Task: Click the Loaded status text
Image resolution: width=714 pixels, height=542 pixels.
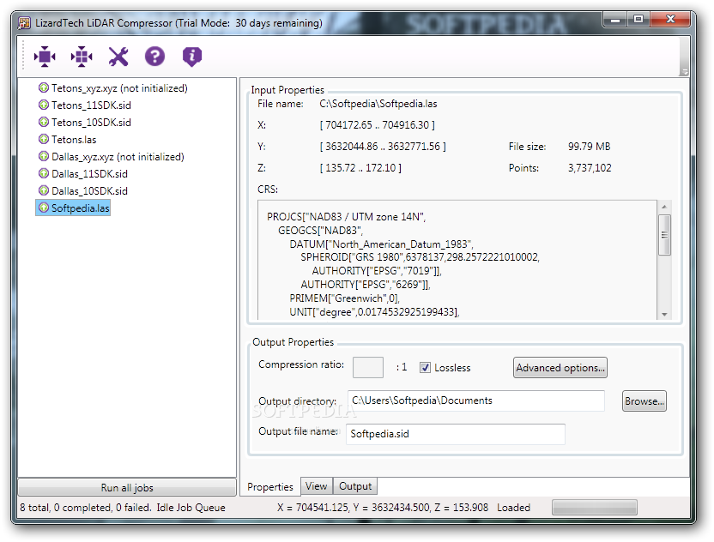Action: pos(513,508)
